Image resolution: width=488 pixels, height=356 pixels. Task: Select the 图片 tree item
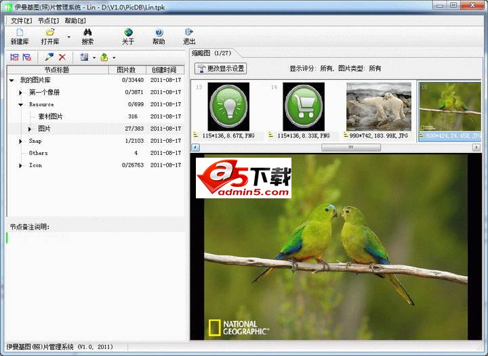pos(44,129)
